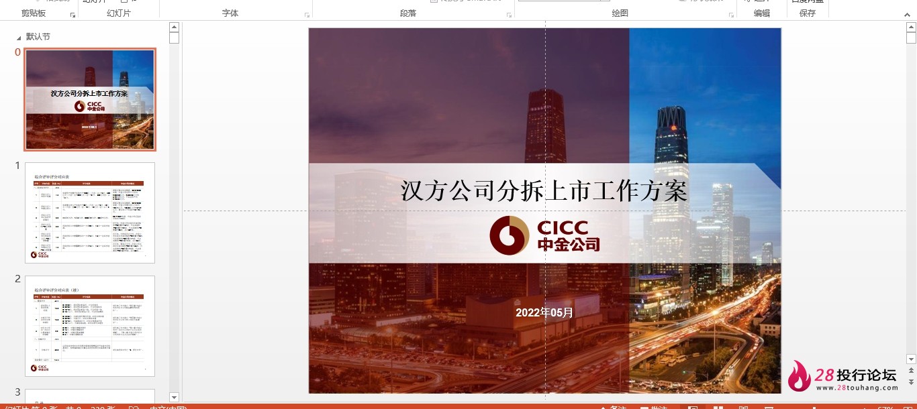Click the thumbnail pane scroll-down arrow
917x409 pixels.
click(x=174, y=397)
